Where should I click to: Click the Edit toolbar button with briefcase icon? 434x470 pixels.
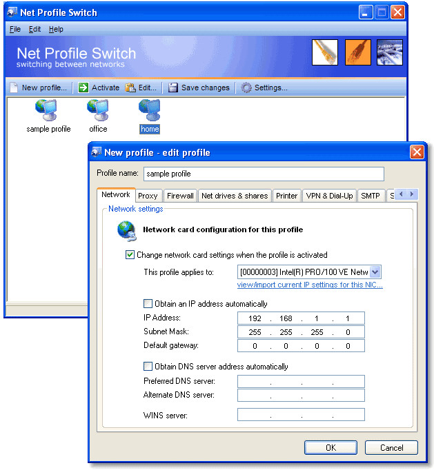click(x=141, y=88)
